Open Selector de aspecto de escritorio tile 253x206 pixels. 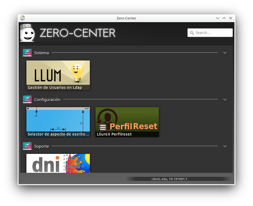click(58, 122)
